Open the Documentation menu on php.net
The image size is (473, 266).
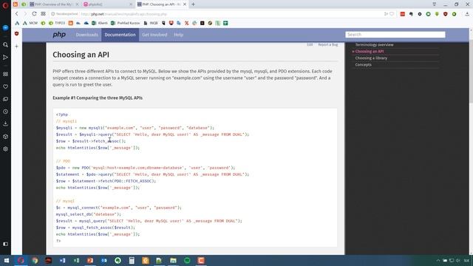pos(120,35)
